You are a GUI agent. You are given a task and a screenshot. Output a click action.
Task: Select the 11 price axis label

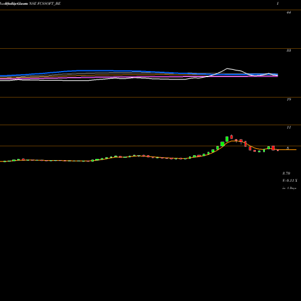pos(288,128)
